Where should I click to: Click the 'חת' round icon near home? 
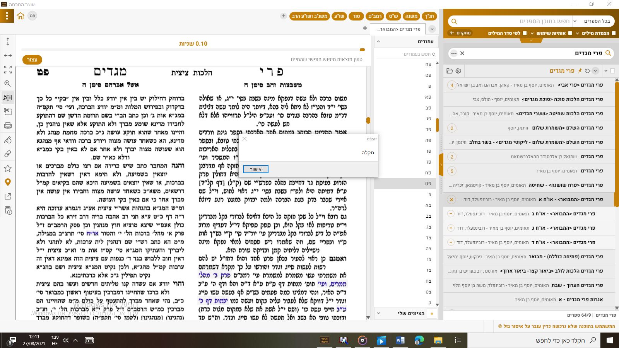tap(32, 16)
